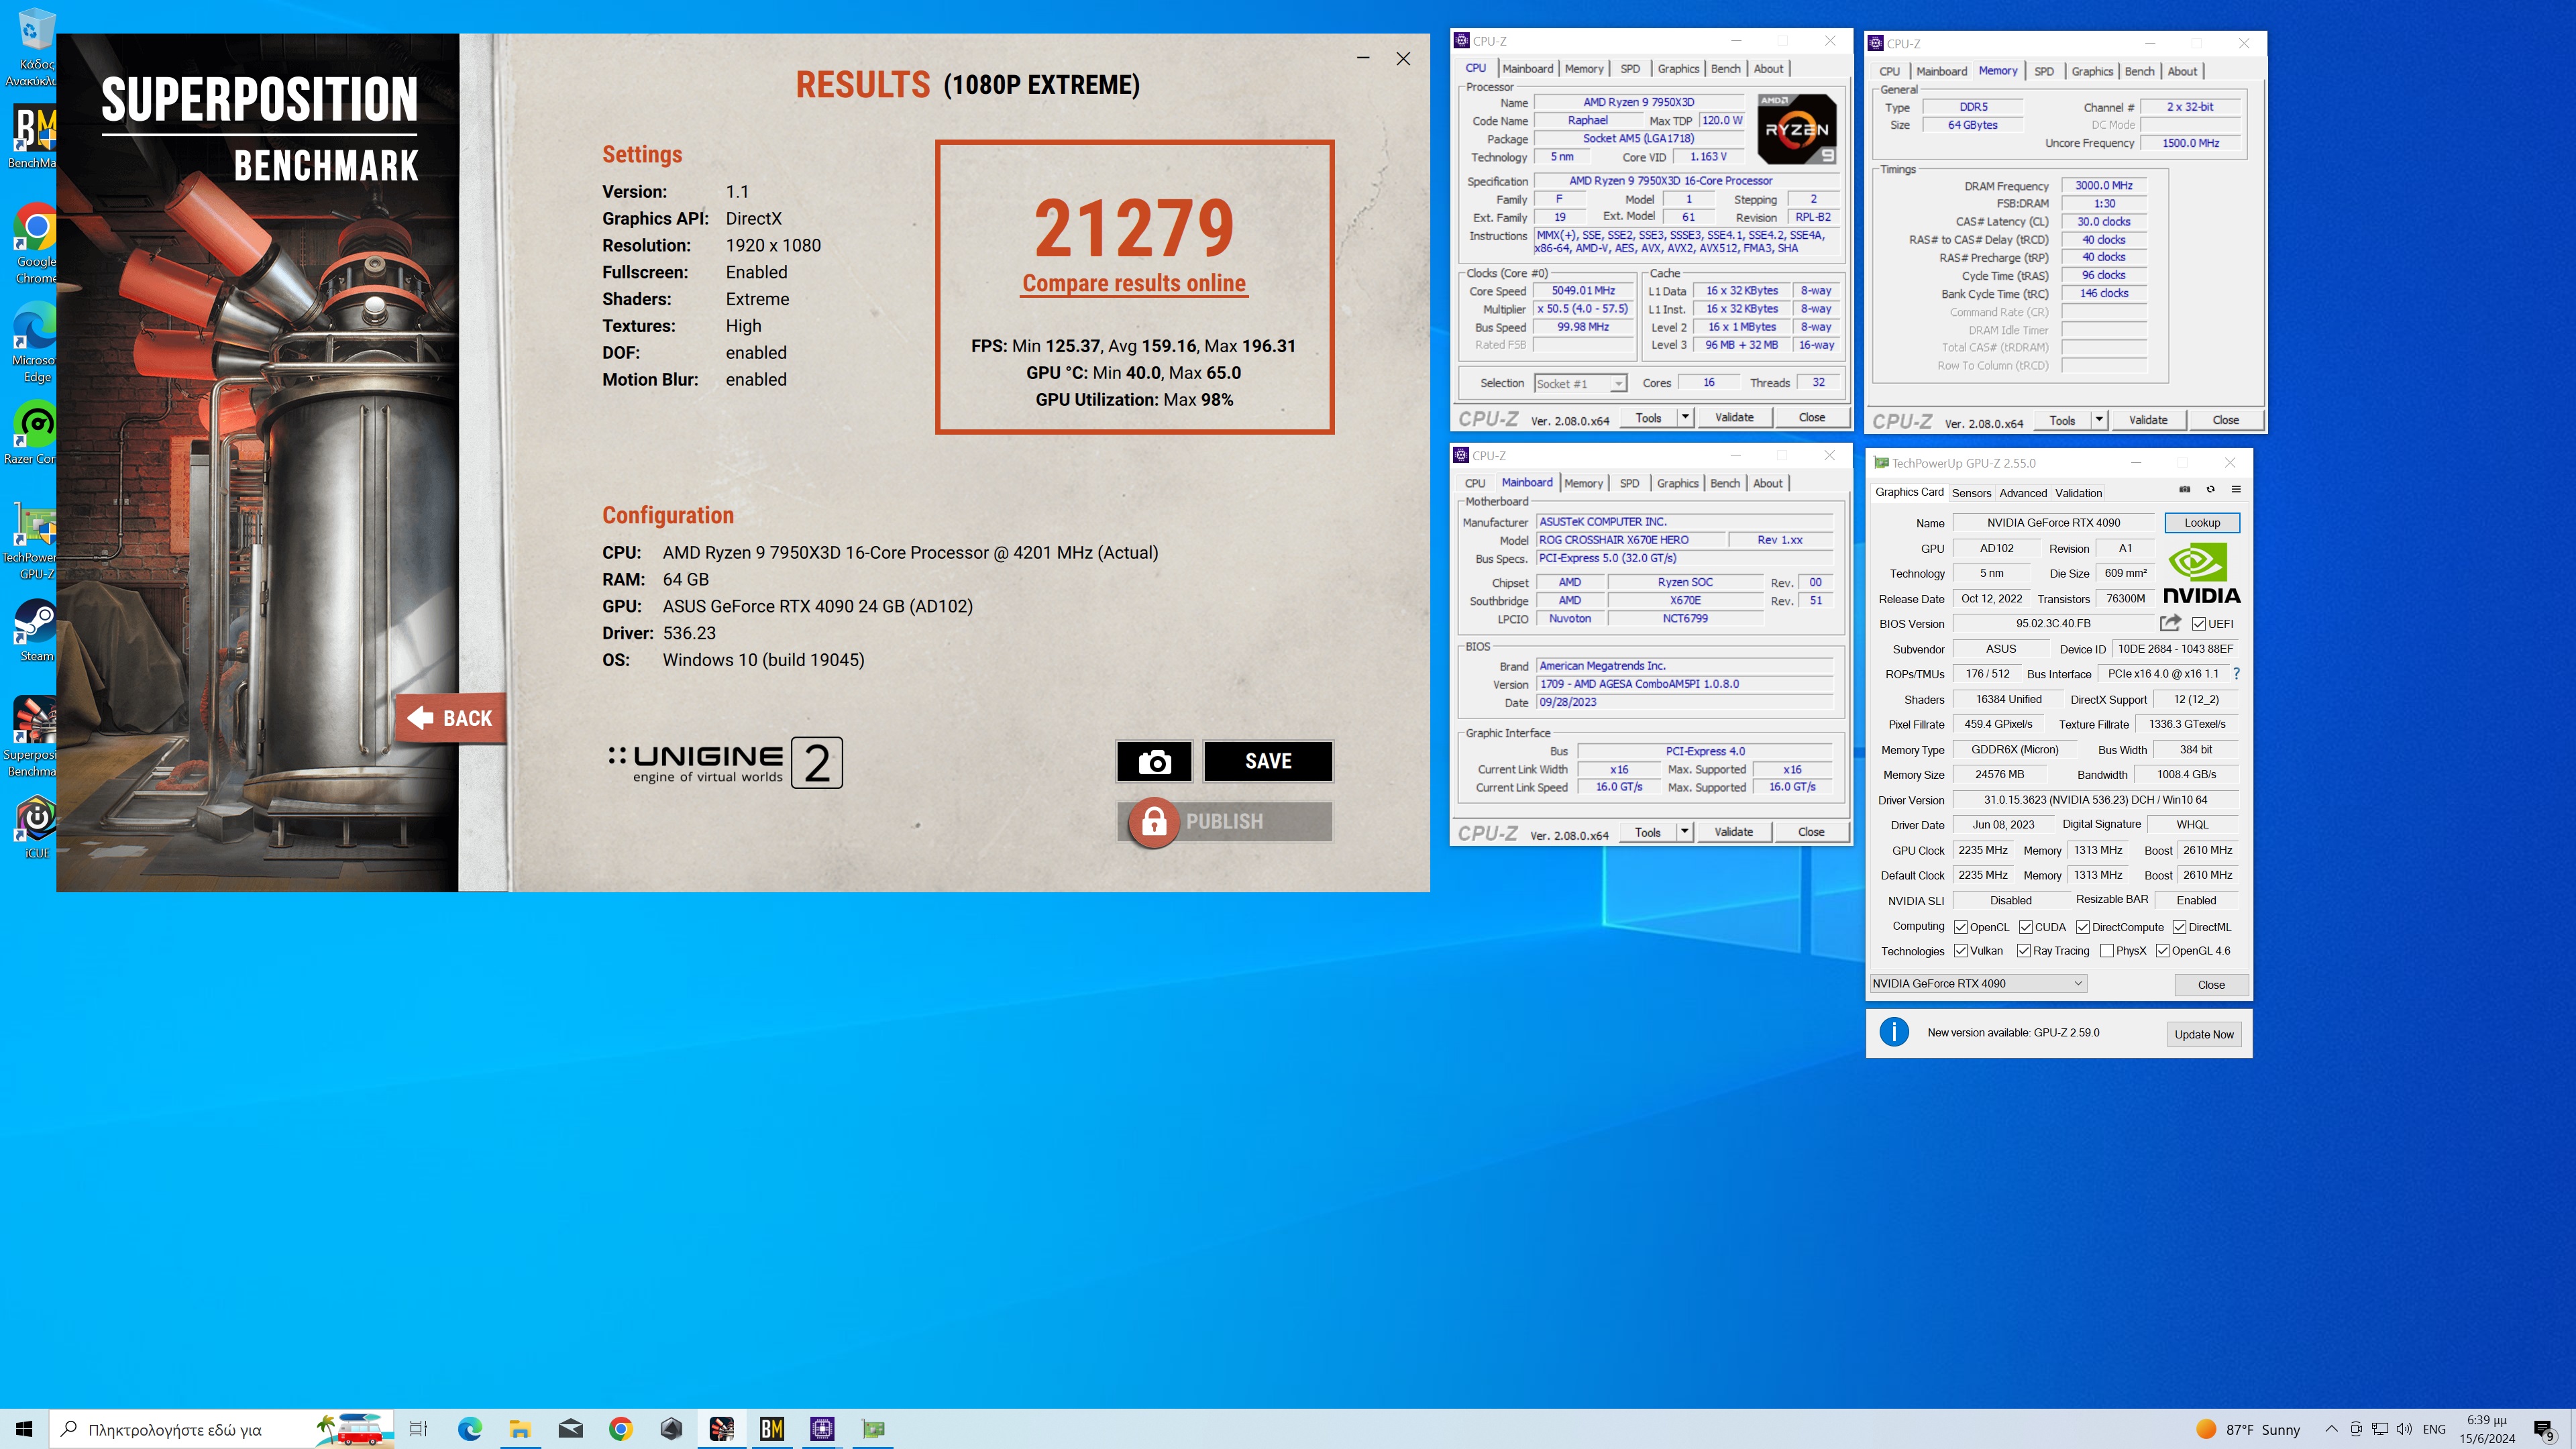Viewport: 2576px width, 1449px height.
Task: Open the GPU-Z hamburger menu
Action: (2236, 490)
